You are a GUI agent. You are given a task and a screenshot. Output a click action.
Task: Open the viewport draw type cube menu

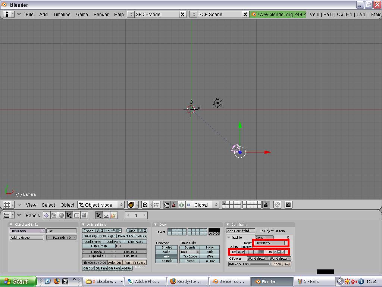coord(133,205)
